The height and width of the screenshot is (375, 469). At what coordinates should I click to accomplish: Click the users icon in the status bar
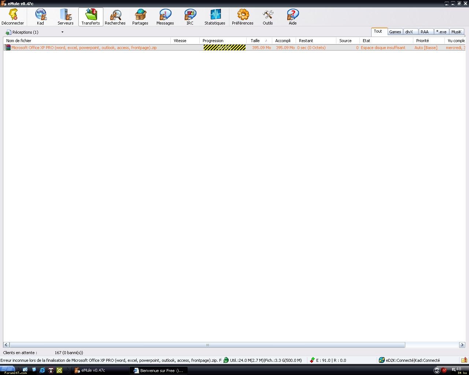[226, 360]
